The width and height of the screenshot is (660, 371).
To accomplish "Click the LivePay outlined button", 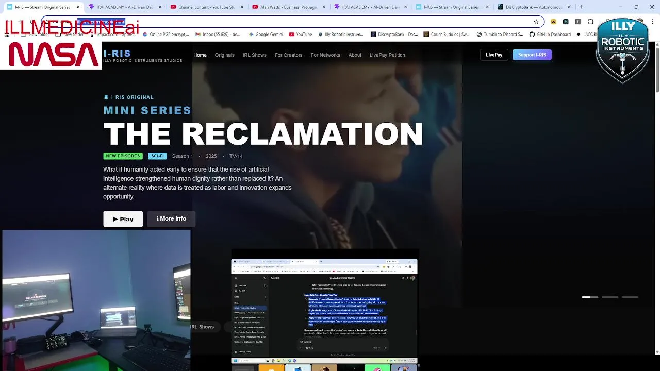I will click(x=494, y=55).
